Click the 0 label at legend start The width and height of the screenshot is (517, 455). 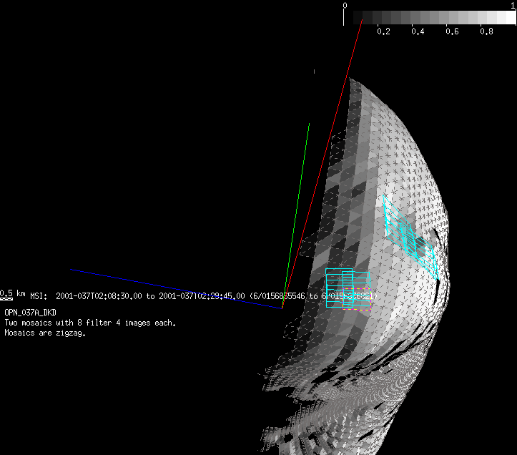click(346, 6)
